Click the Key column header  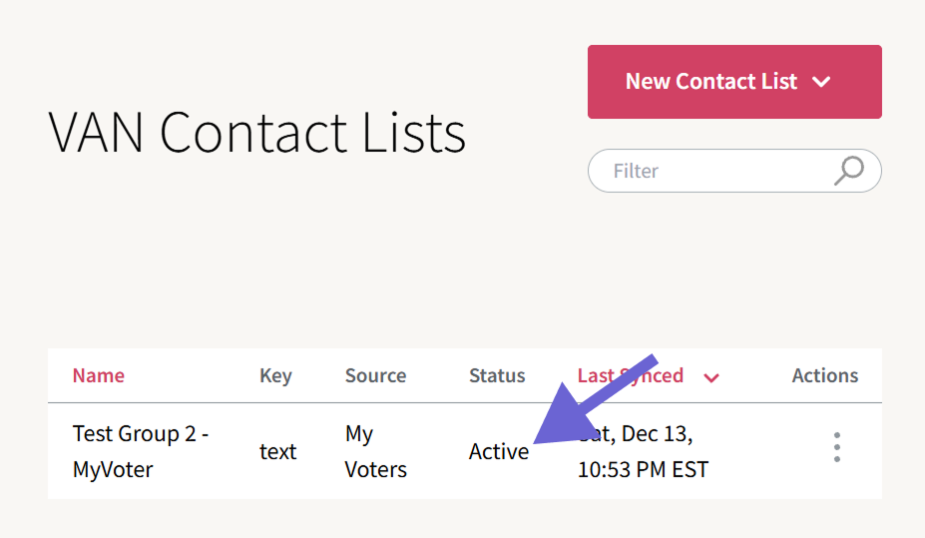275,375
